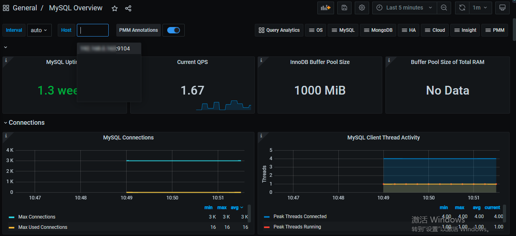This screenshot has width=516, height=236.
Task: Save the dashboard
Action: pos(344,8)
